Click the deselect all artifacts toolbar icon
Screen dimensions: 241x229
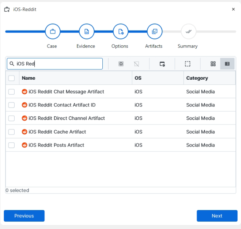coord(136,64)
